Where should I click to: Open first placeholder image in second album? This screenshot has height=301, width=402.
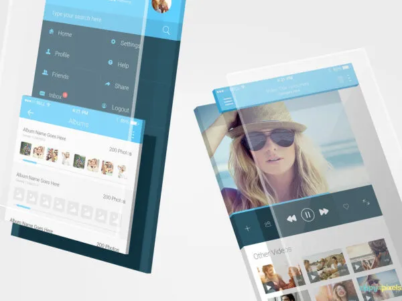(19, 194)
